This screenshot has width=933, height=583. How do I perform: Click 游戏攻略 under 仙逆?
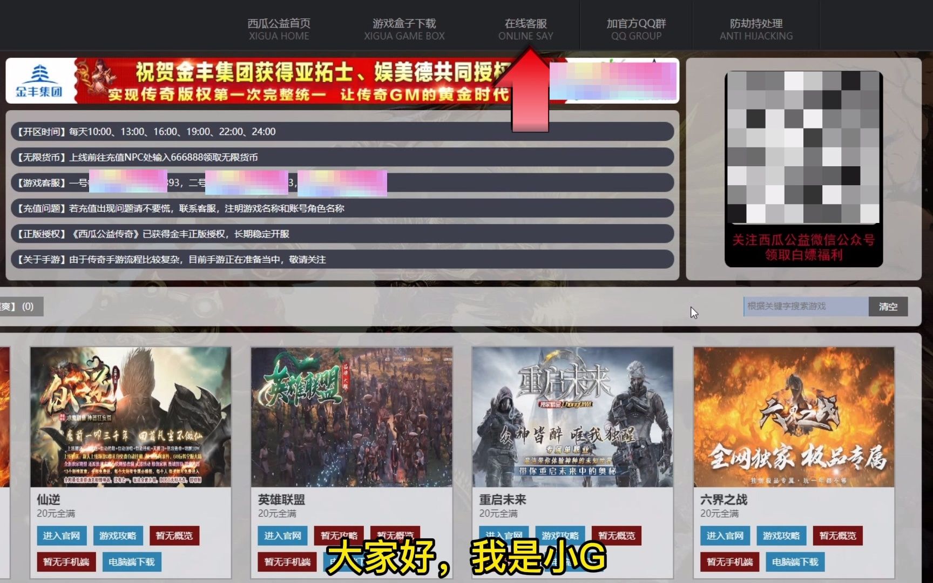pos(118,535)
